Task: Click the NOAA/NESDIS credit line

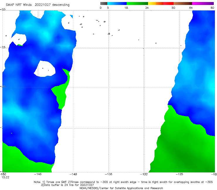Action: click(121, 188)
